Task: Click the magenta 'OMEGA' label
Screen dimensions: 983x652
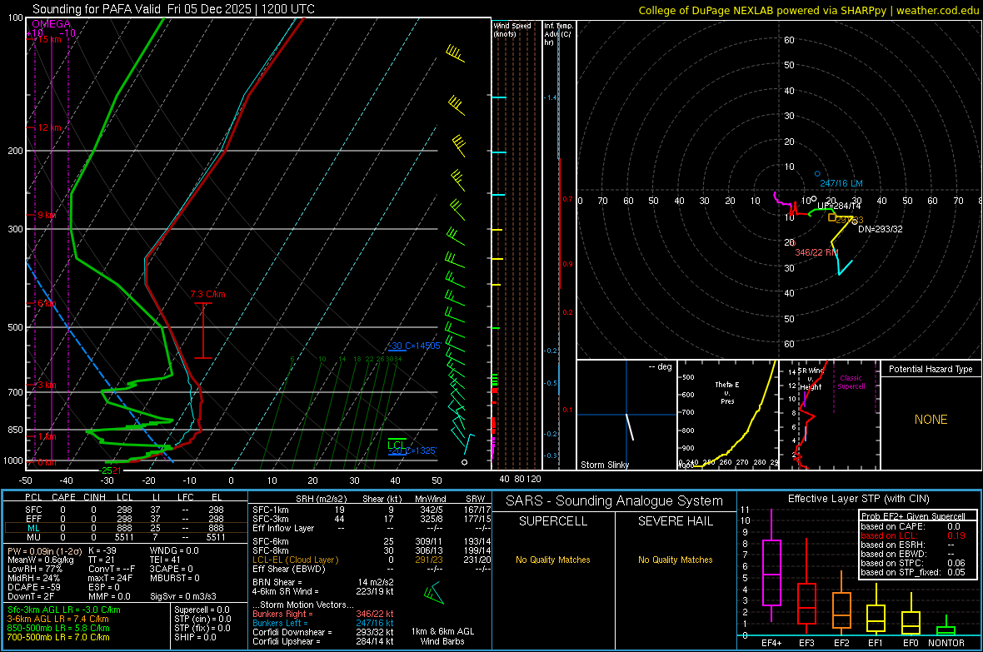Action: click(x=51, y=24)
